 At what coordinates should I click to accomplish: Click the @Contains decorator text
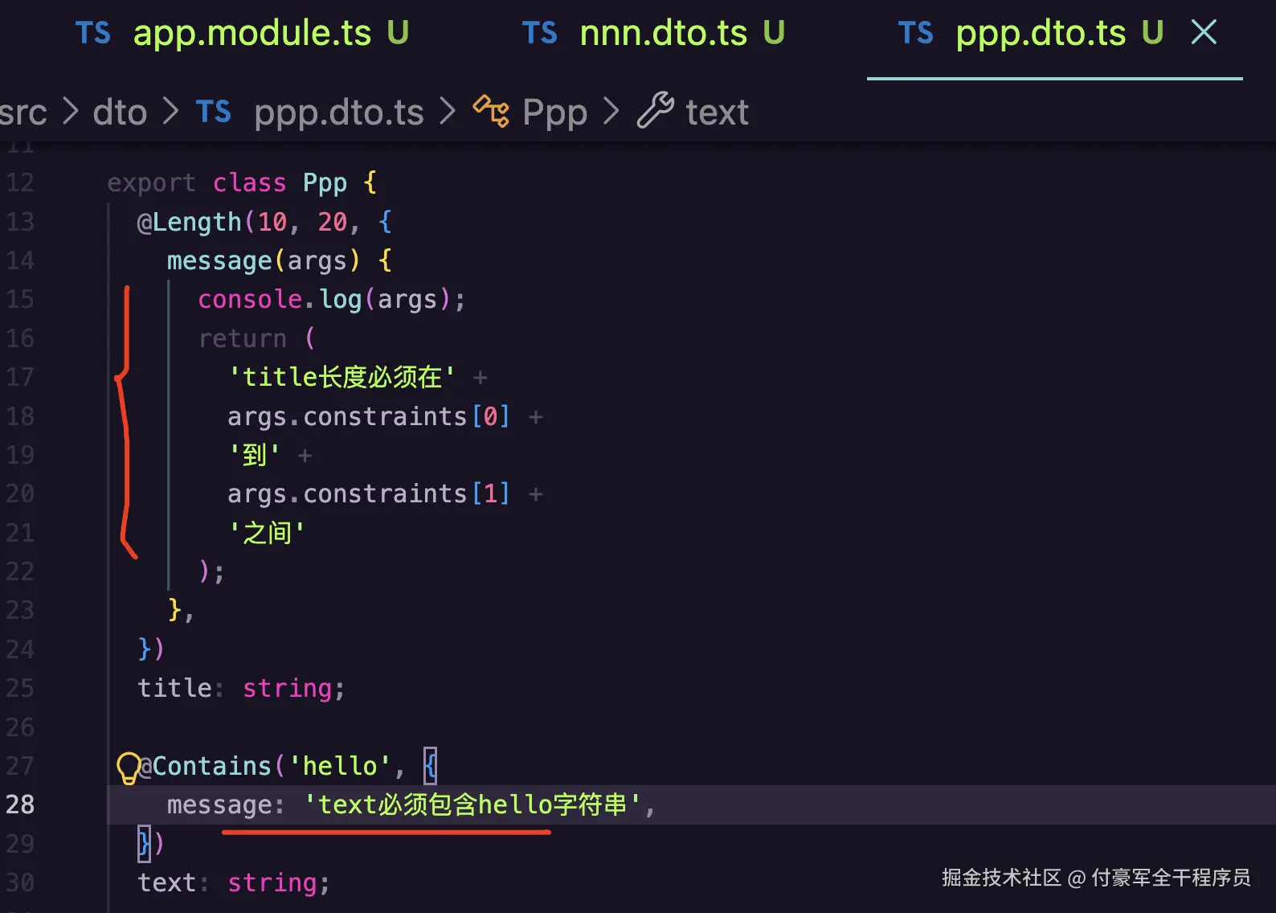click(x=205, y=766)
